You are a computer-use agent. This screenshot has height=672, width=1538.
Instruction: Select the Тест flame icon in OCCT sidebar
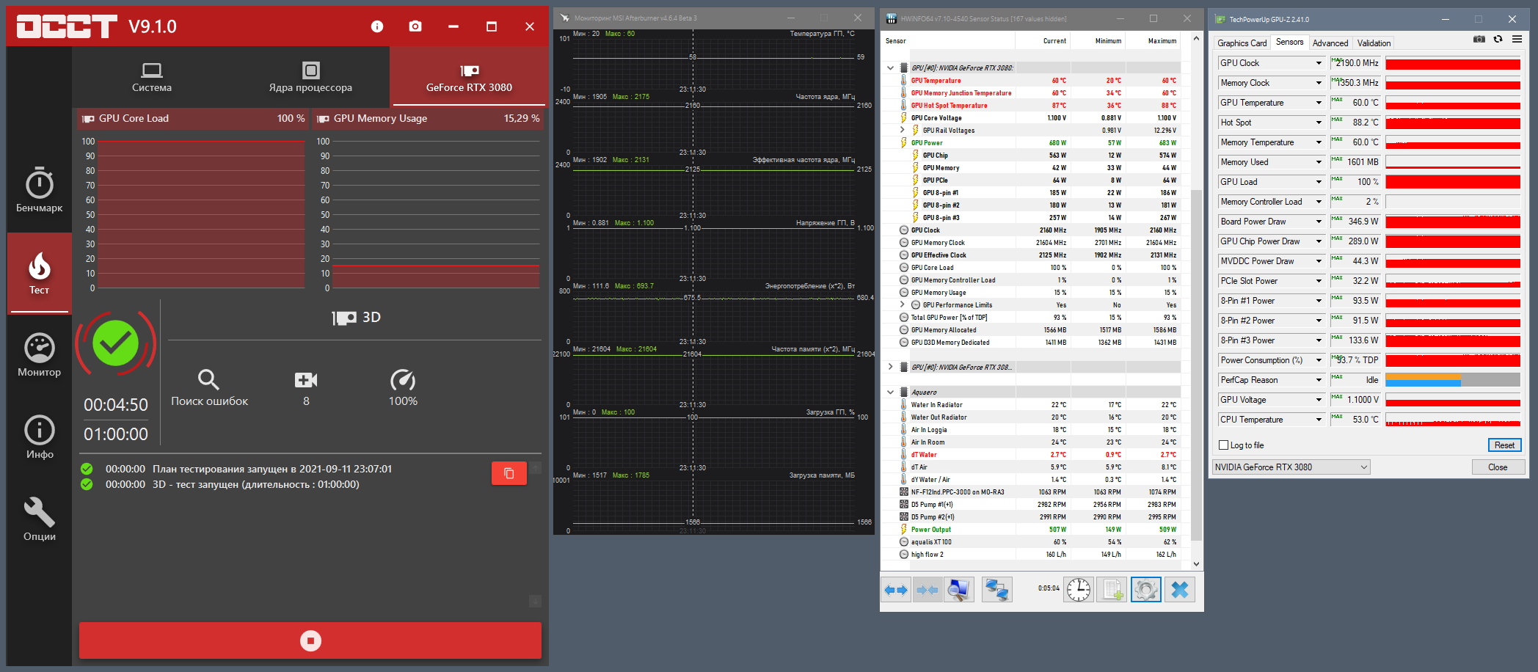pyautogui.click(x=40, y=273)
